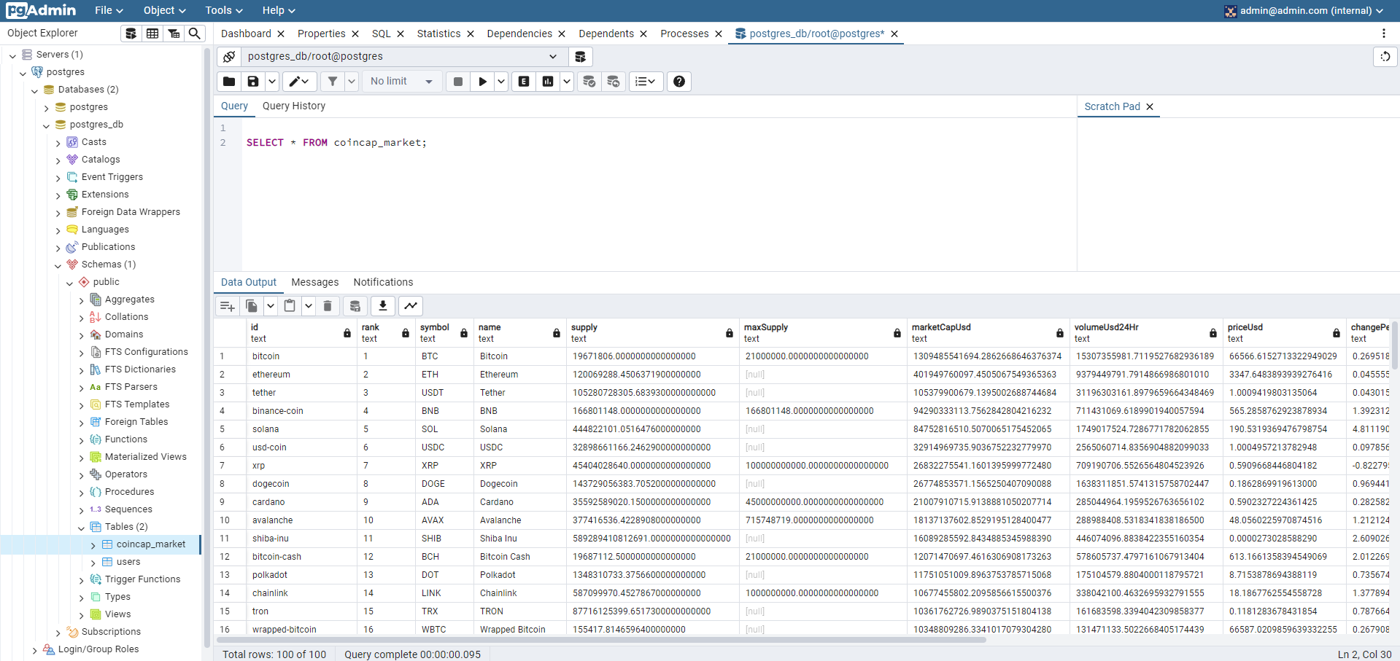
Task: Open the Macros list icon
Action: [x=646, y=82]
